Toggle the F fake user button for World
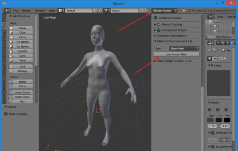 [x=219, y=59]
